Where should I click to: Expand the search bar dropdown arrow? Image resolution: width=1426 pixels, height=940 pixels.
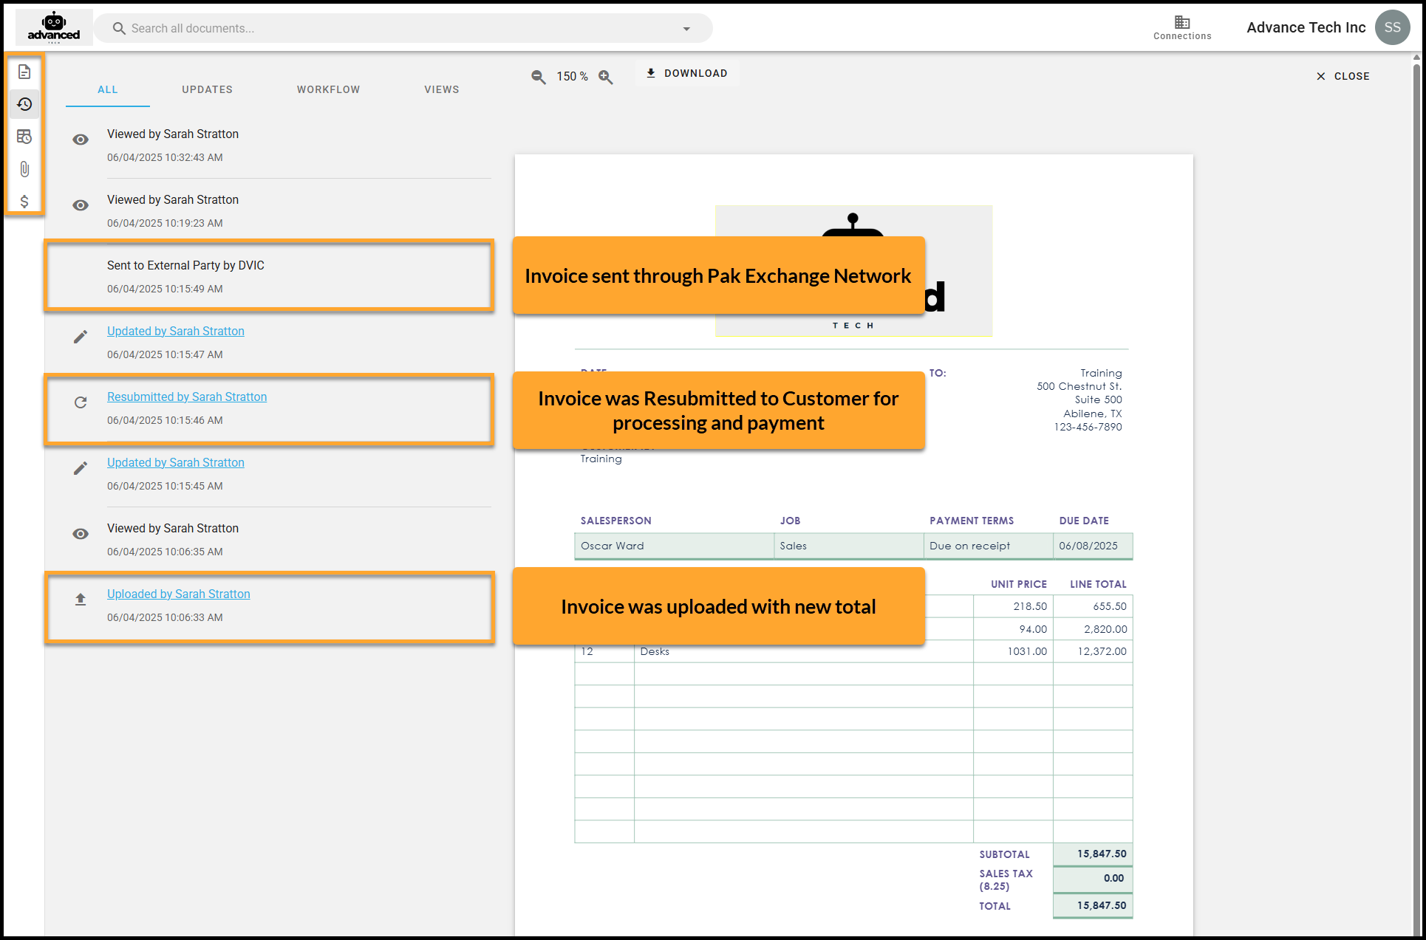click(686, 29)
